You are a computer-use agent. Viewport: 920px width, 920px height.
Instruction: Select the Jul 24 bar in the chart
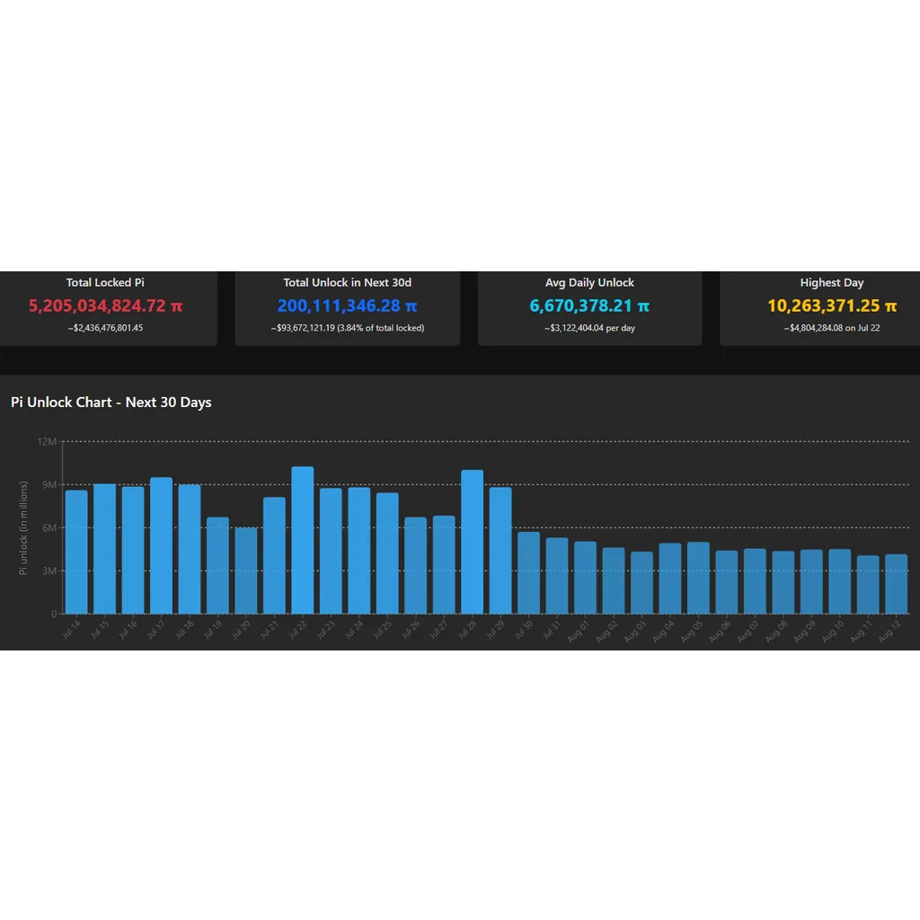pyautogui.click(x=359, y=551)
